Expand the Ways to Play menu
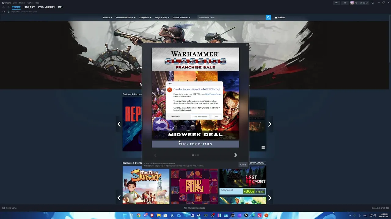 click(162, 17)
